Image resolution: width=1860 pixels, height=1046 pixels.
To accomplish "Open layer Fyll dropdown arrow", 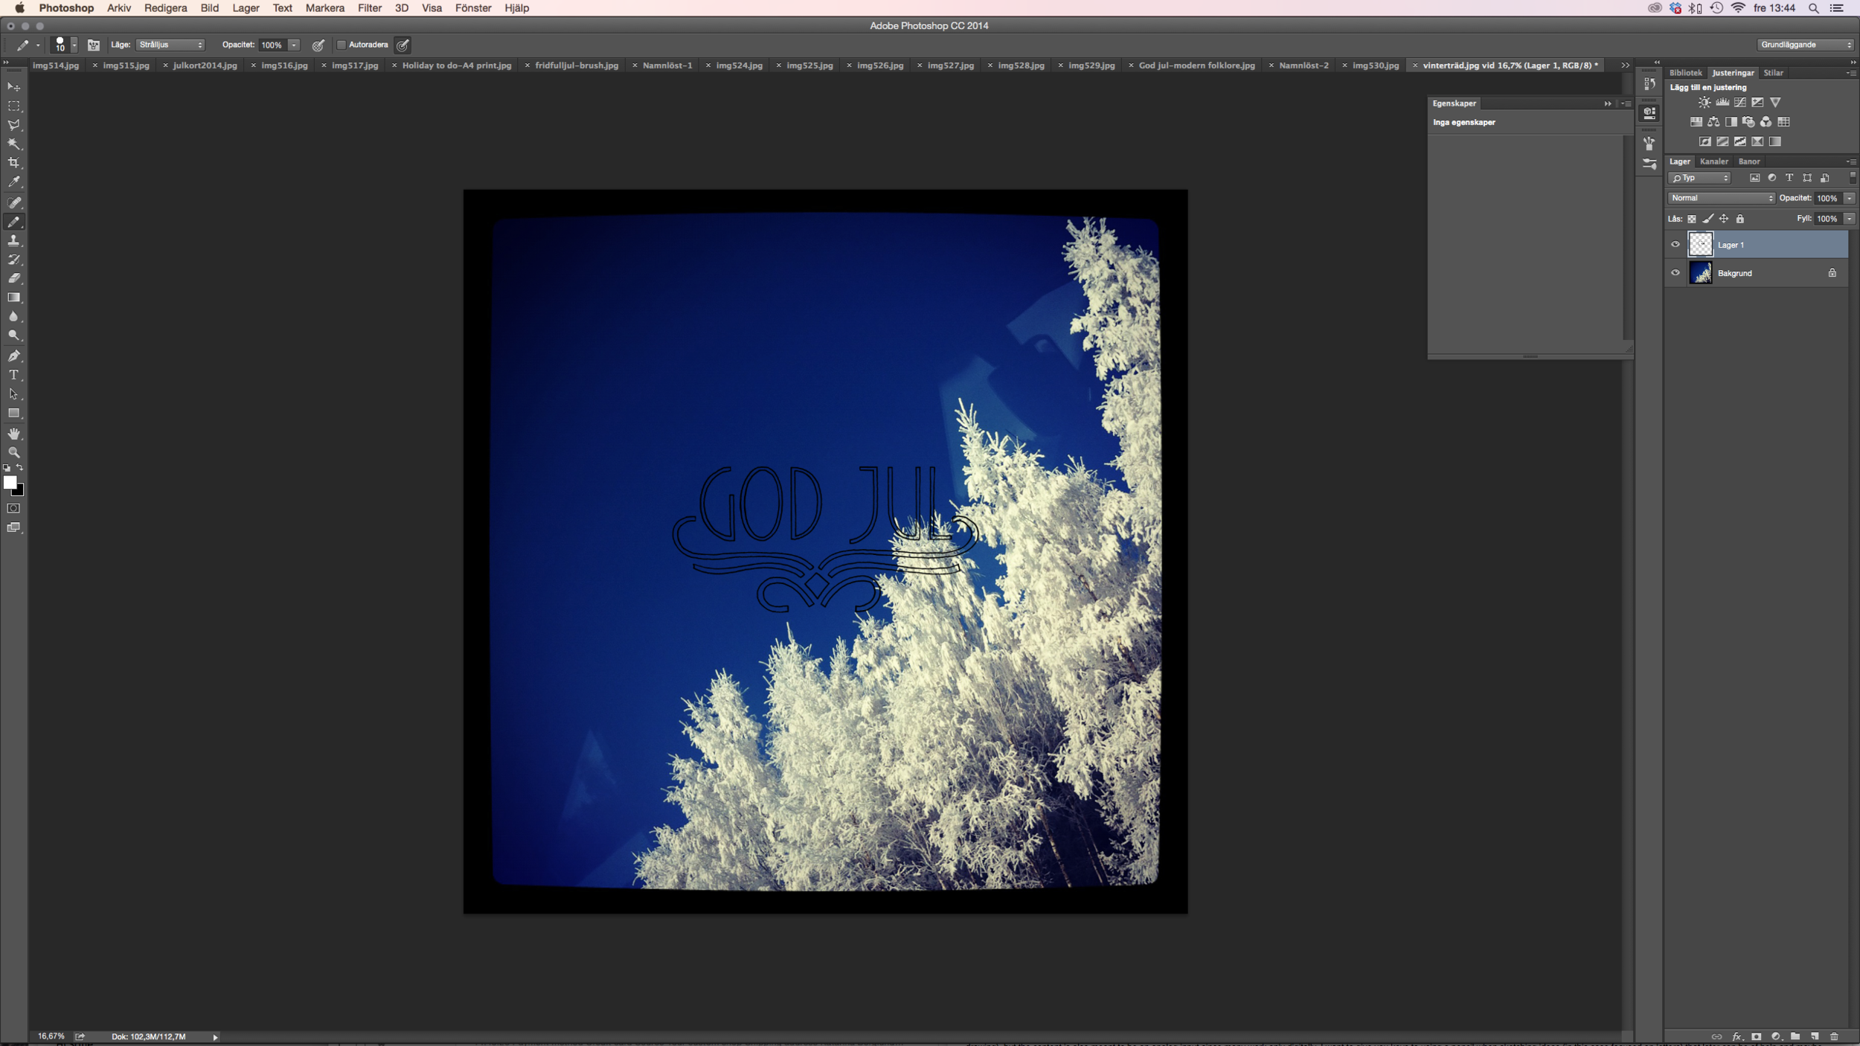I will click(x=1849, y=219).
